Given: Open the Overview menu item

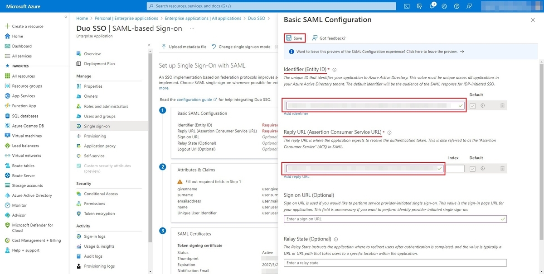Looking at the screenshot, I should pos(92,54).
